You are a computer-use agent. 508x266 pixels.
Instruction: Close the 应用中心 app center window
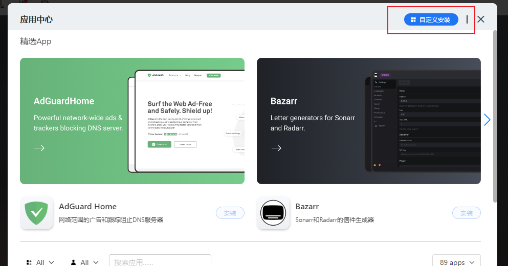pyautogui.click(x=481, y=19)
